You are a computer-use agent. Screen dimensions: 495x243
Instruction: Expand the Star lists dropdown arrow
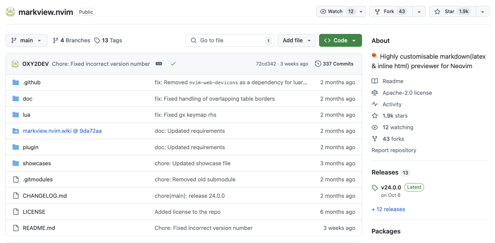click(483, 11)
